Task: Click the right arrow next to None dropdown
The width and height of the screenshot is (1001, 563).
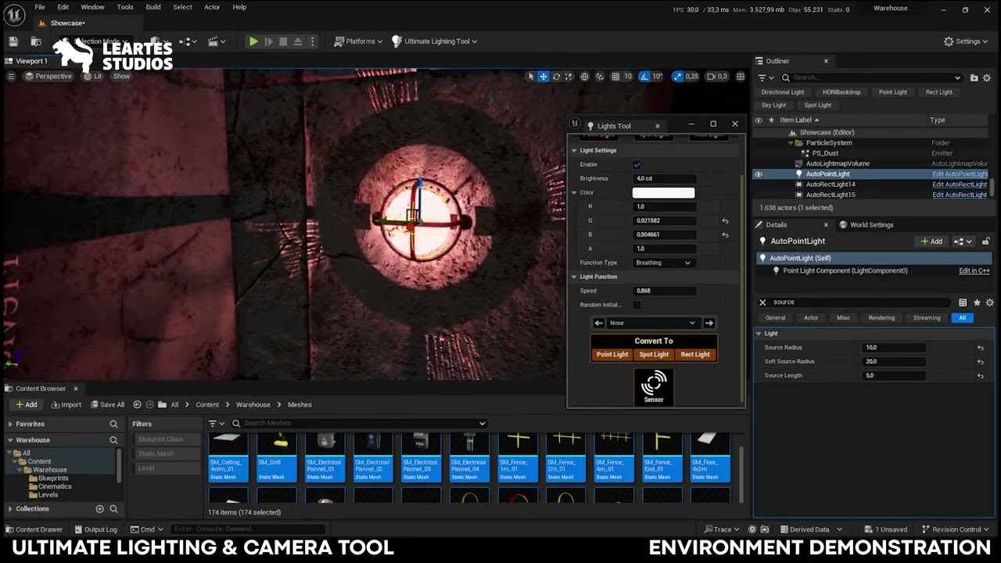Action: pos(709,323)
